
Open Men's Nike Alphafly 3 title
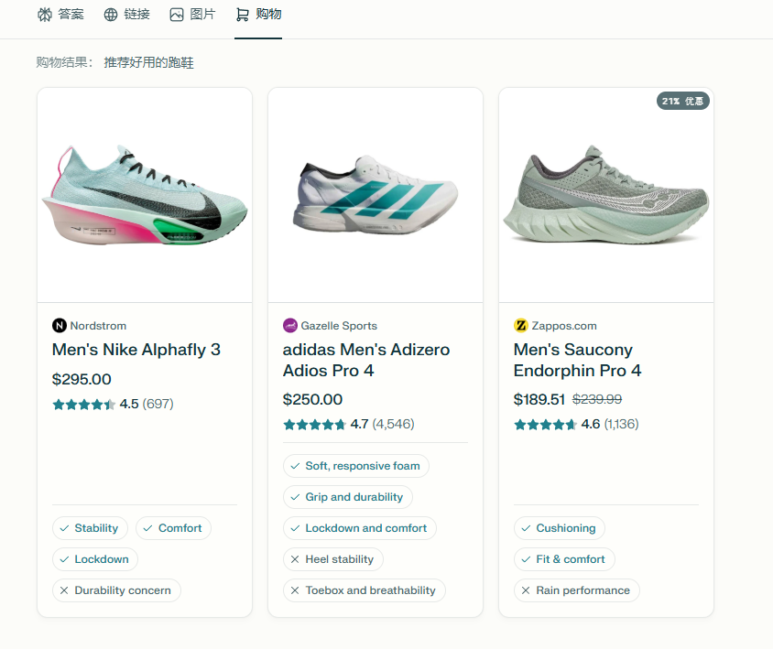[x=136, y=350]
